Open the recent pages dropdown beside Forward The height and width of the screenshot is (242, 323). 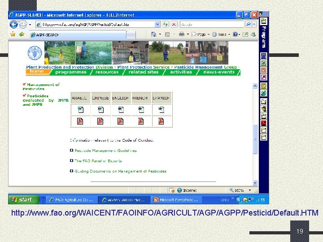(30, 25)
